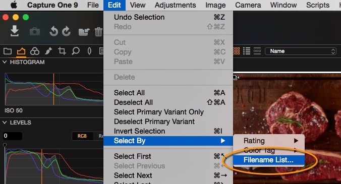The height and width of the screenshot is (184, 341).
Task: Choose Filename List... from submenu
Action: click(x=268, y=160)
